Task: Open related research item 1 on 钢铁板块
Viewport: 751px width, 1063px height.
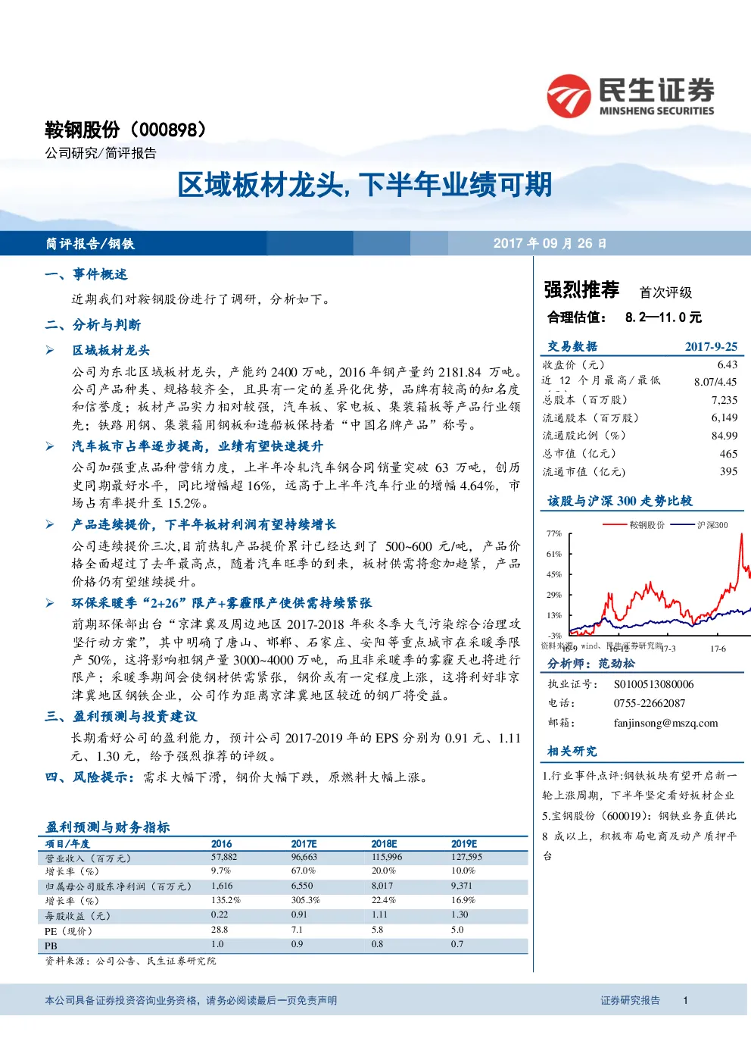Action: click(x=639, y=786)
